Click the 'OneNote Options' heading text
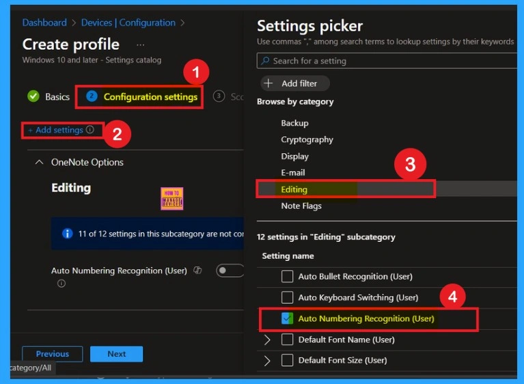The width and height of the screenshot is (524, 384). (87, 162)
